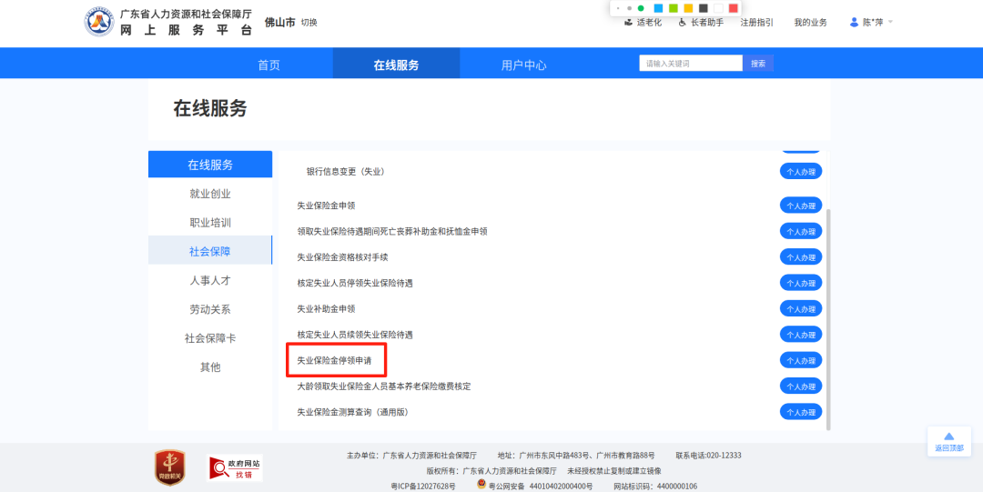Click 个人办理 for 失业保险金停领申请
The width and height of the screenshot is (983, 492).
[x=801, y=361]
